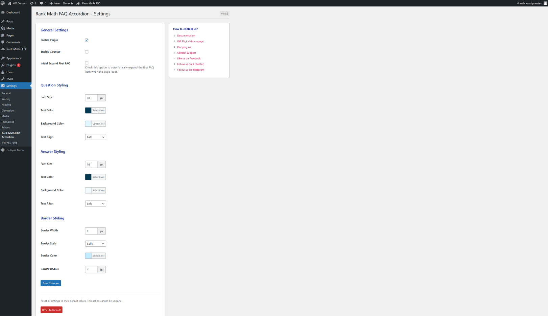Click the Pages icon in sidebar
This screenshot has width=548, height=316.
click(x=3, y=35)
